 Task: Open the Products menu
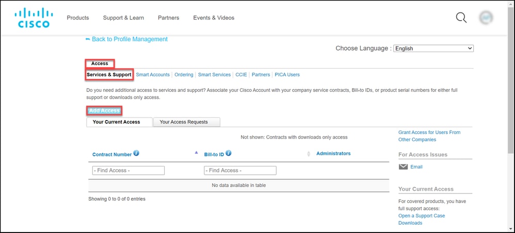[78, 18]
